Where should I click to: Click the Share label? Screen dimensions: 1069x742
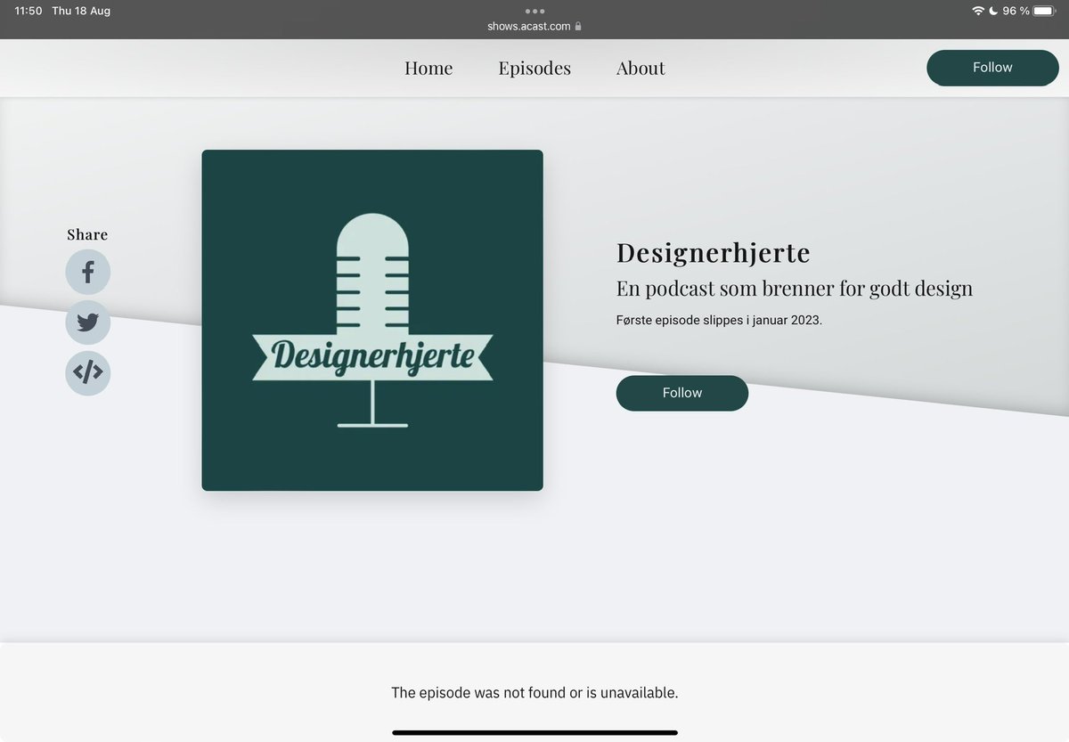[x=87, y=234]
